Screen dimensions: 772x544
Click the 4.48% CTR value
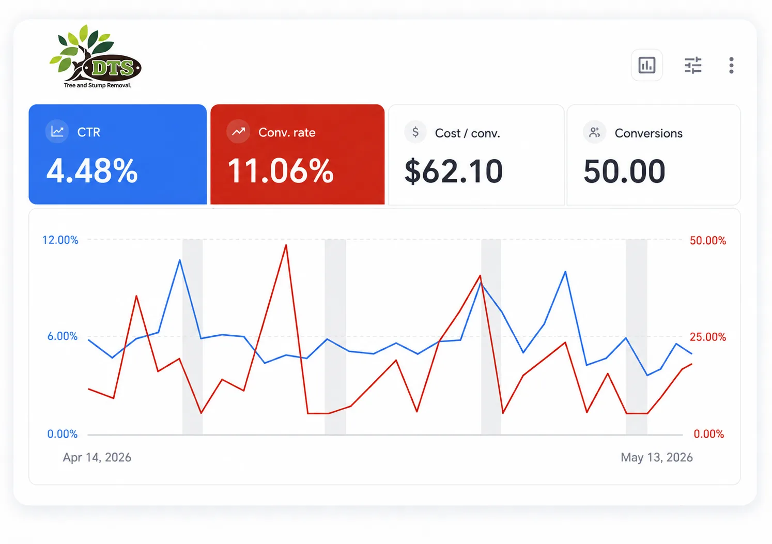92,171
